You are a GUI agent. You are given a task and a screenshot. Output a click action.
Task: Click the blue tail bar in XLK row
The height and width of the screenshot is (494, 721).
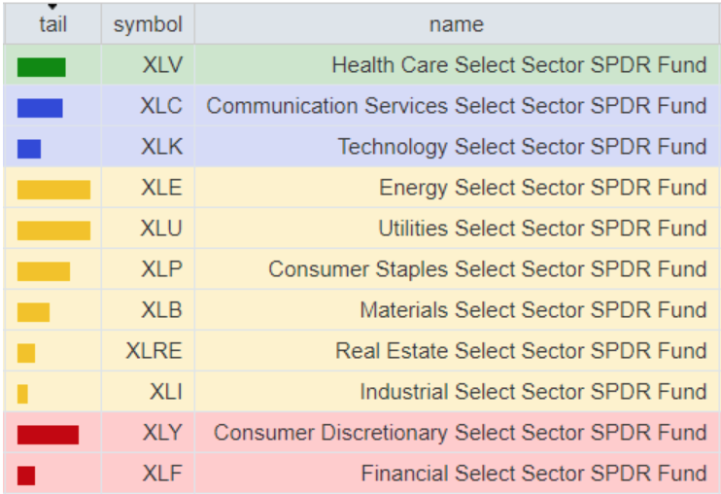coord(29,149)
